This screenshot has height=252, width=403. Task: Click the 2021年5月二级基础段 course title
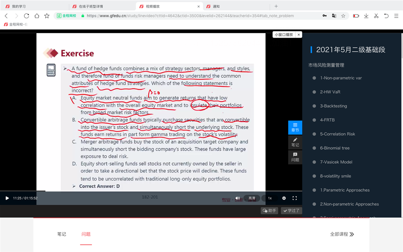pyautogui.click(x=351, y=50)
